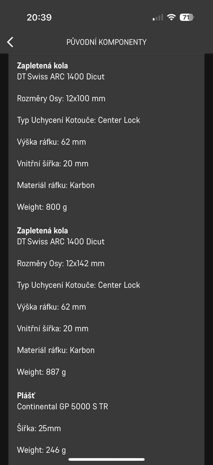The image size is (213, 465).
Task: Tap the Plášť heading
Action: (x=26, y=395)
